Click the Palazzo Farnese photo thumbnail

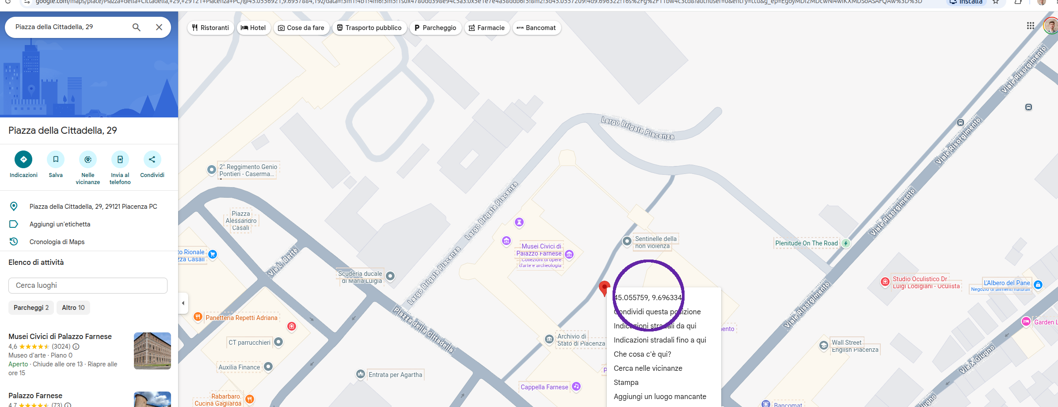[x=152, y=399]
